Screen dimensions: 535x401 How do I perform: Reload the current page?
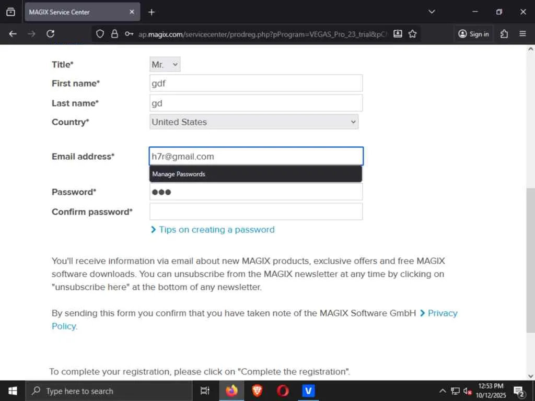click(x=51, y=34)
